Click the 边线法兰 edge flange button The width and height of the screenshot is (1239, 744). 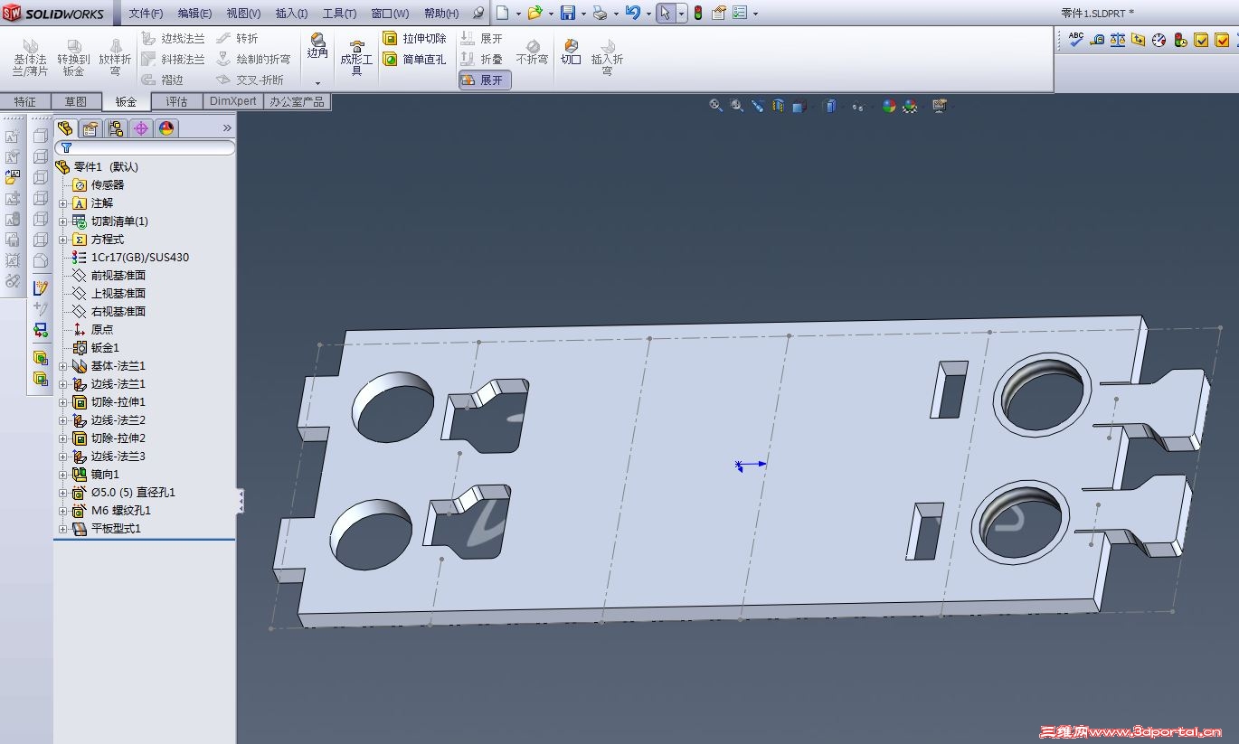173,39
